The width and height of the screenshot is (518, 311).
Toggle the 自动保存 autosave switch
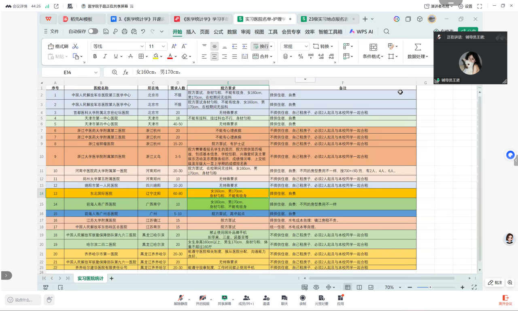click(x=93, y=32)
